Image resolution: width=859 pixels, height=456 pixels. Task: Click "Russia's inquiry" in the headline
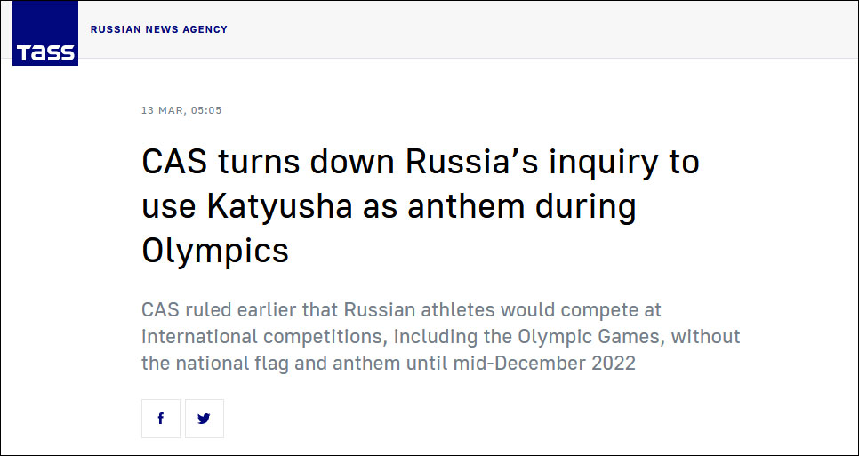point(553,163)
